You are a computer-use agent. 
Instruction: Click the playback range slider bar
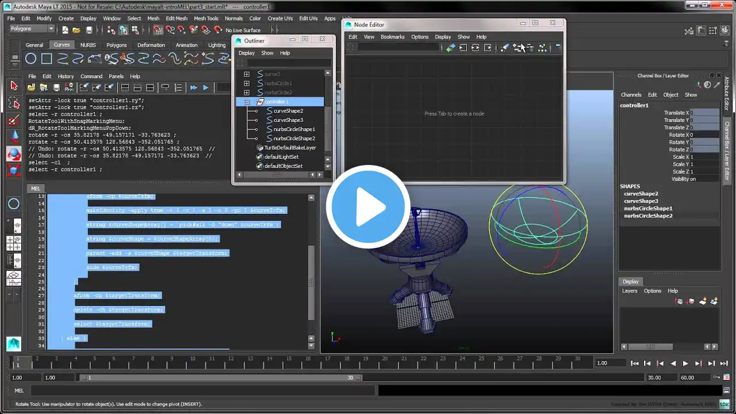(x=220, y=378)
